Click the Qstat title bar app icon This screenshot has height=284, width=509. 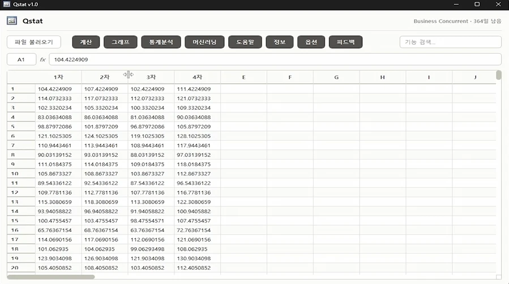[6, 4]
